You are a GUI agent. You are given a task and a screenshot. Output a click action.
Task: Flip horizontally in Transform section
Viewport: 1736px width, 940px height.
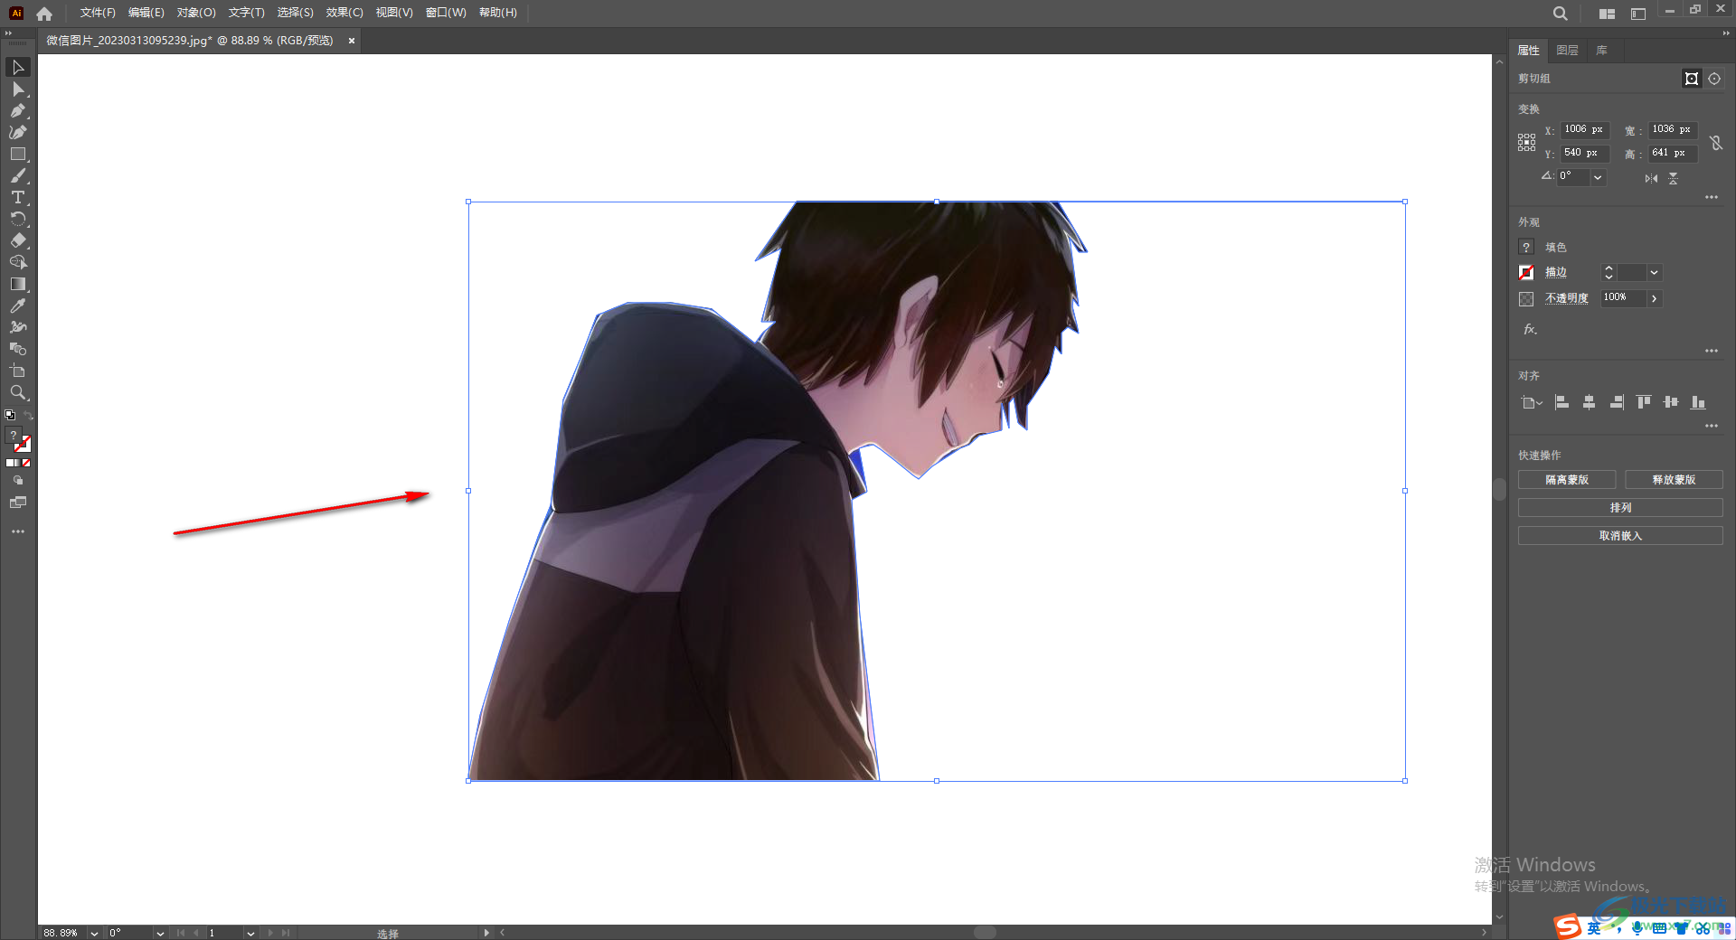coord(1651,178)
